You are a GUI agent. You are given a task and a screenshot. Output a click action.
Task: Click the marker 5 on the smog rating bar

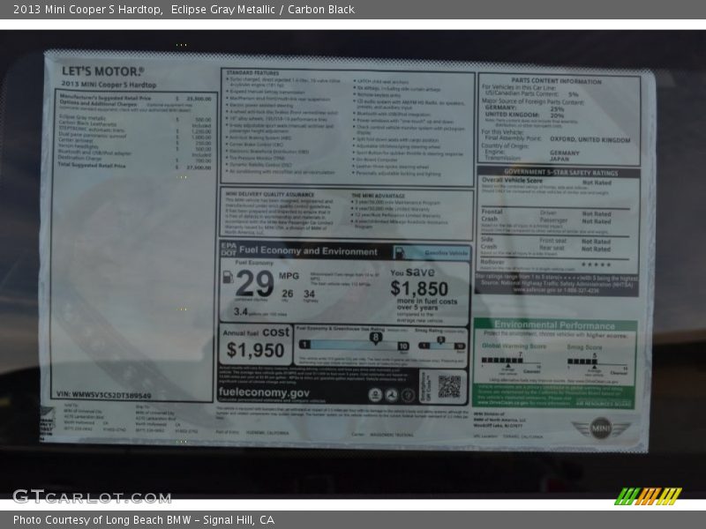pyautogui.click(x=440, y=340)
